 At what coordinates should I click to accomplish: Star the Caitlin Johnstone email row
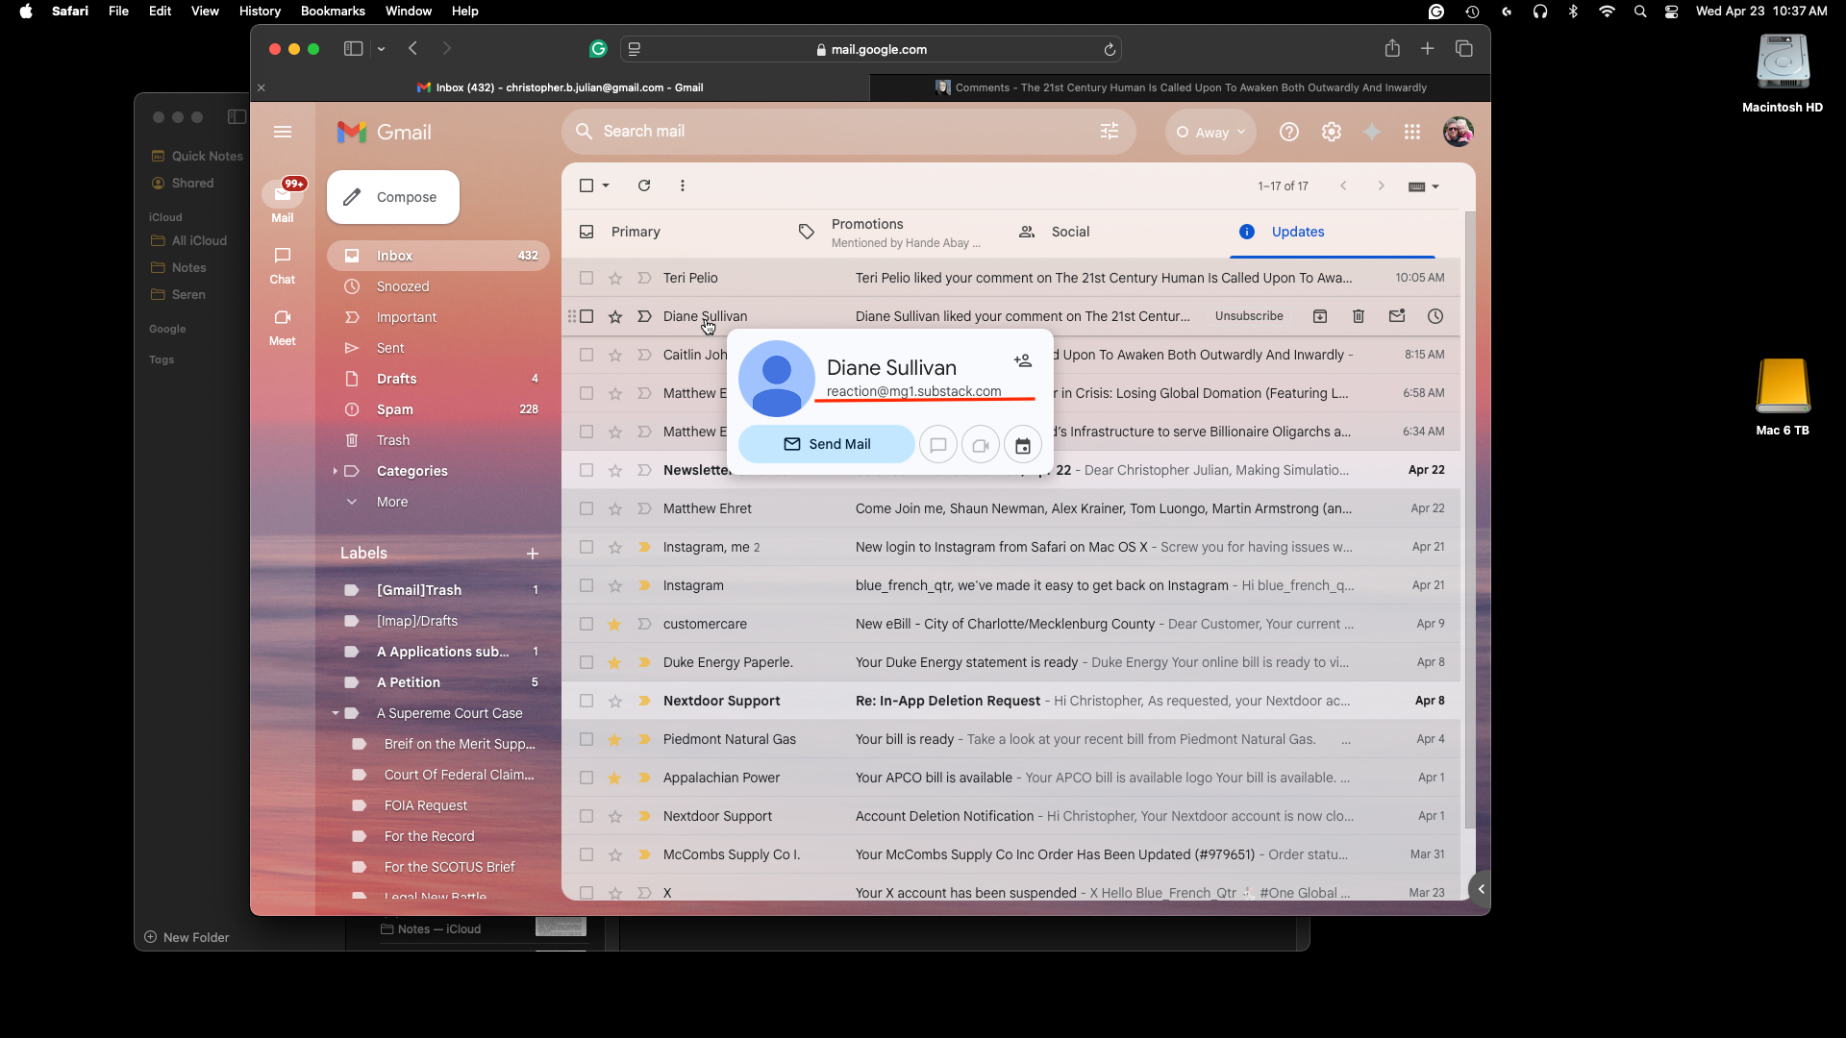tap(615, 355)
